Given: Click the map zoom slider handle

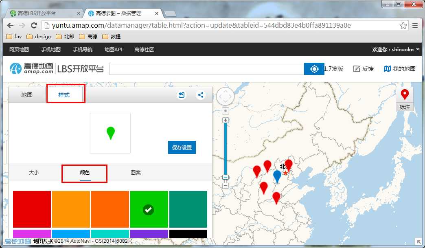Looking at the screenshot, I should (226, 177).
